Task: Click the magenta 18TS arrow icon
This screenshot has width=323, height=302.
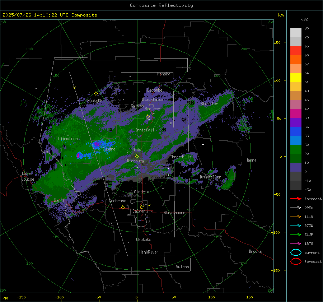Action: click(x=296, y=244)
